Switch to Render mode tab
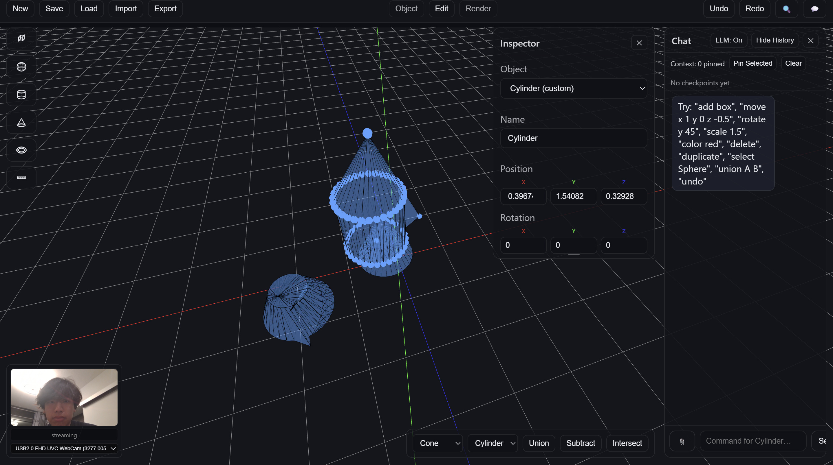 [478, 9]
